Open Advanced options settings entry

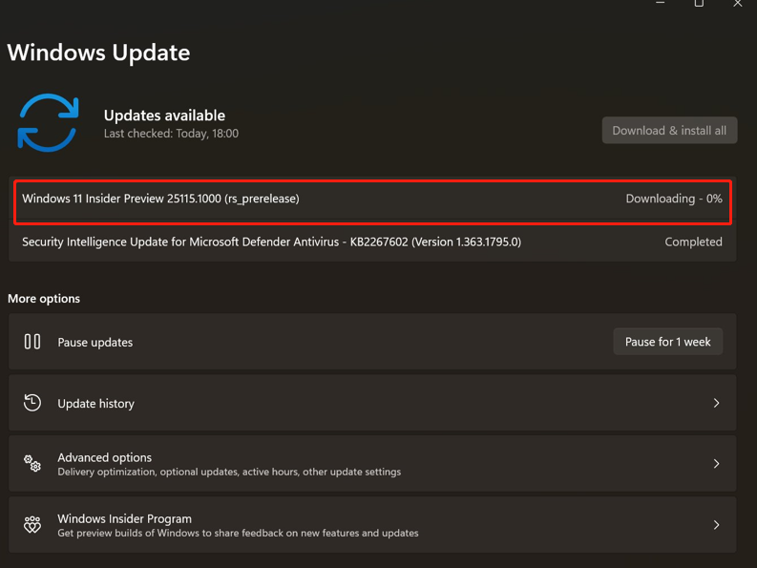(x=372, y=464)
